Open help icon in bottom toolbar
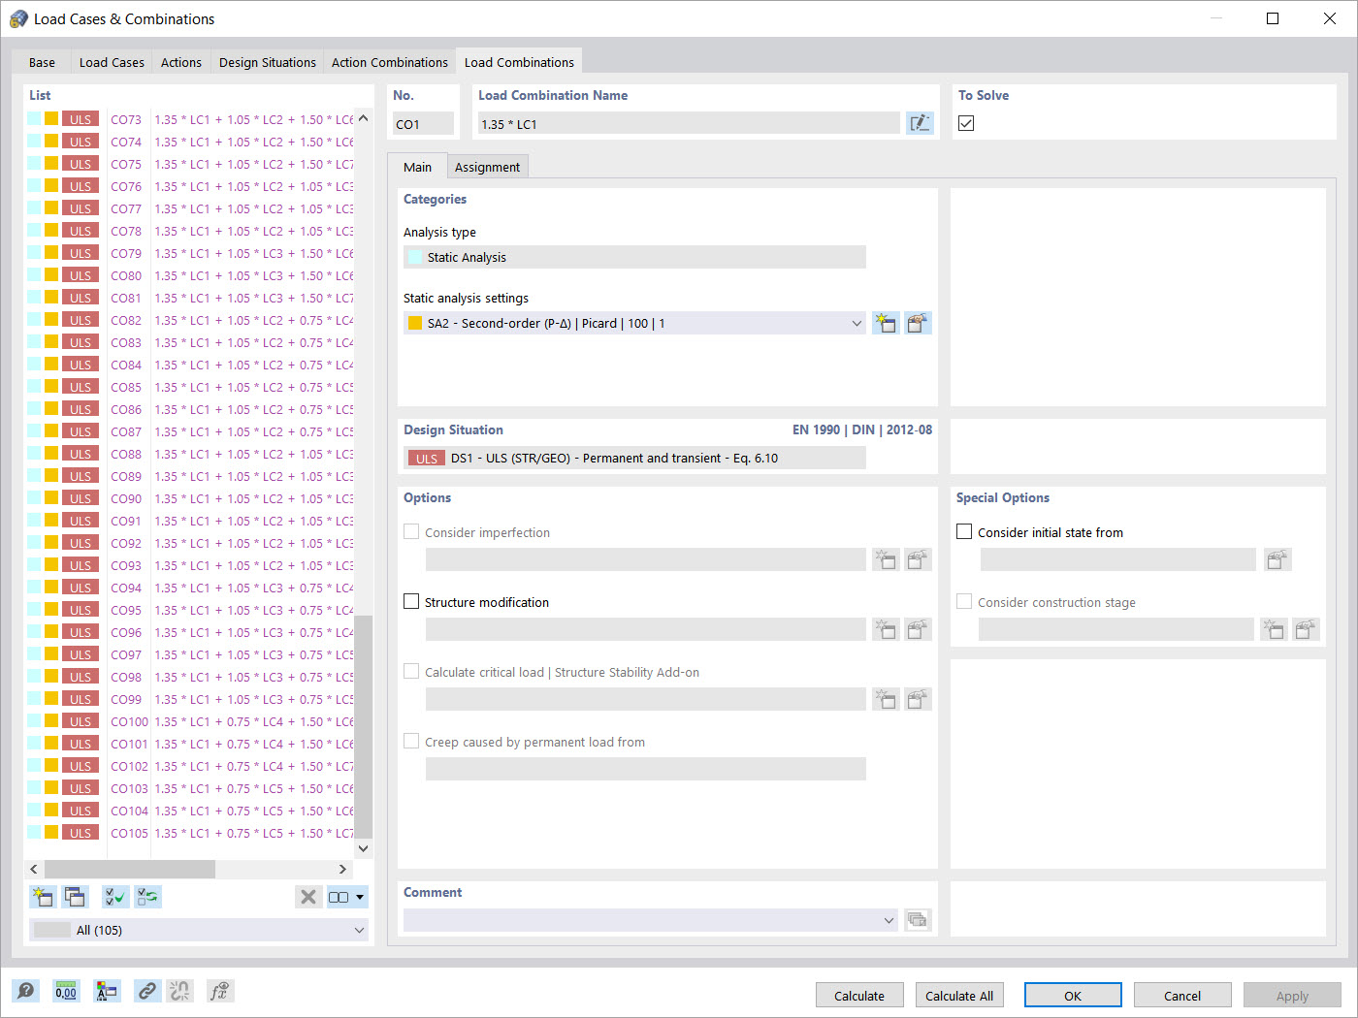Screen dimensions: 1358x1018 [26, 991]
